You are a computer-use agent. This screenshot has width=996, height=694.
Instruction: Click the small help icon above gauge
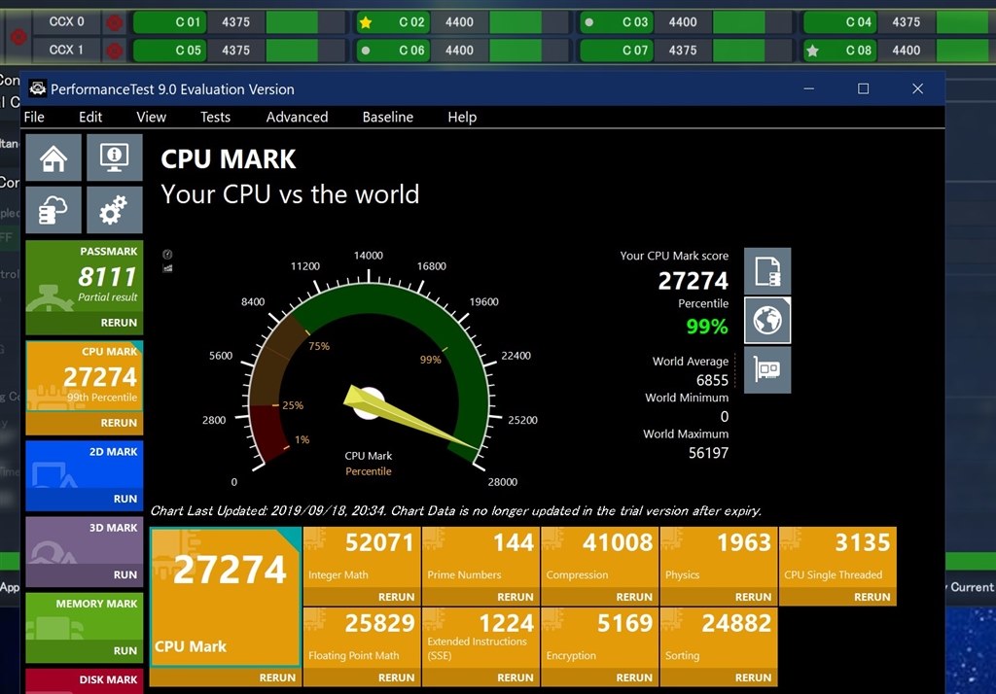[x=167, y=255]
